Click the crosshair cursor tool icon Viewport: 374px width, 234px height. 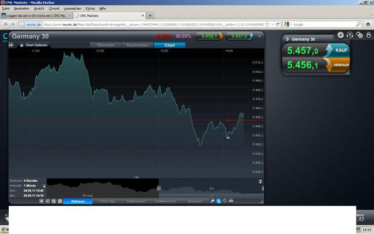tap(225, 201)
